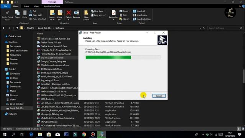The image size is (245, 138).
Task: Select MonopolyHNSetup.exe file
Action: [x=52, y=114]
